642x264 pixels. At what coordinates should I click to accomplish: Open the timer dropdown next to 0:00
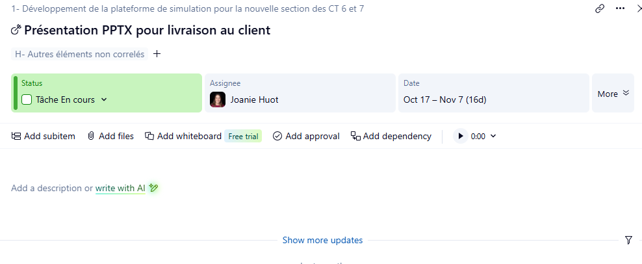(x=493, y=136)
